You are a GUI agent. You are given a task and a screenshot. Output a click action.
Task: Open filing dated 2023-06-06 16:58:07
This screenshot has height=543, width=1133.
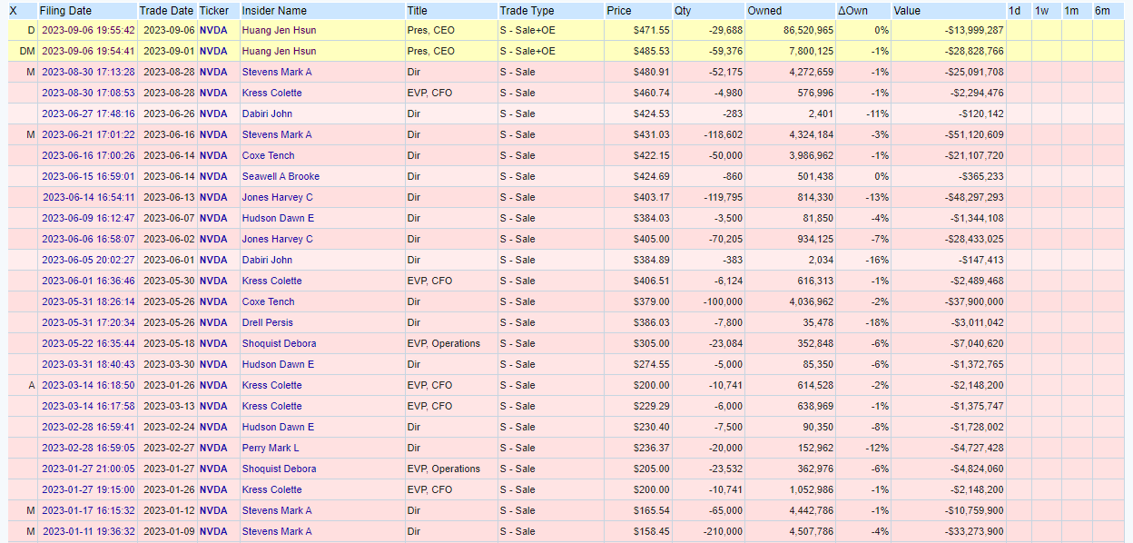[88, 239]
